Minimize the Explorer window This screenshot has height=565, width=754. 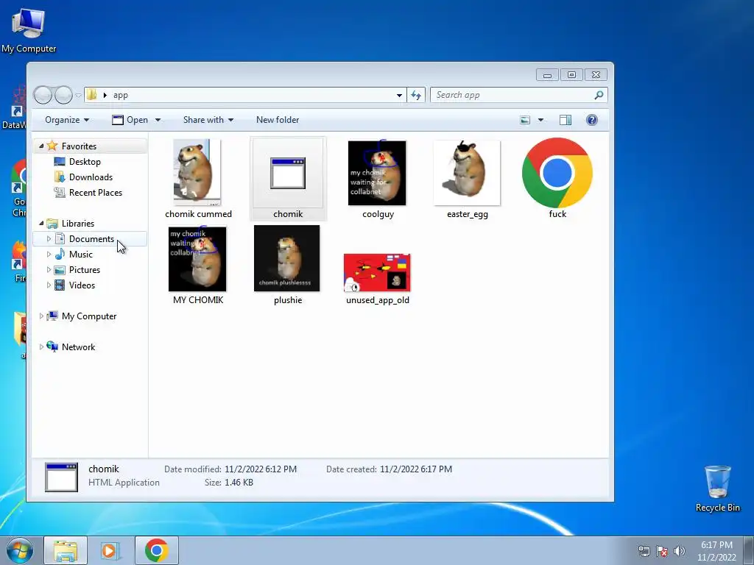point(547,74)
